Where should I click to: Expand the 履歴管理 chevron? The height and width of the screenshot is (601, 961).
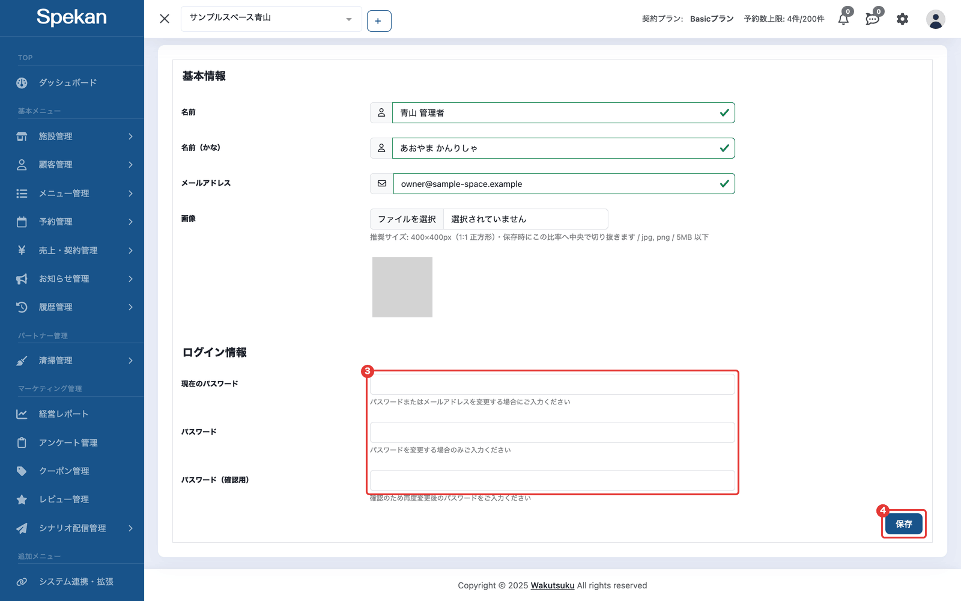click(130, 307)
